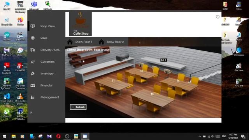
Task: Open the Adobe Reader XI shortcut
Action: click(x=7, y=68)
